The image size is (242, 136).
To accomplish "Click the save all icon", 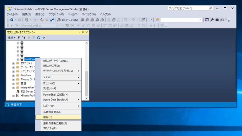I will 52,20.
